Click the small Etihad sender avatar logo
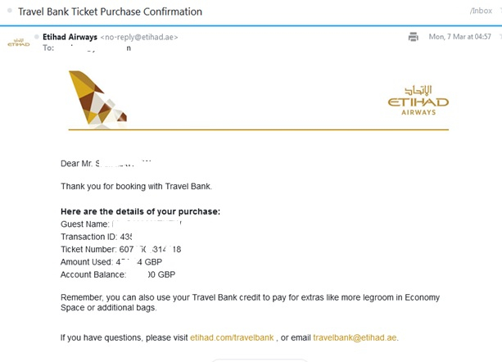502x362 pixels. (19, 43)
